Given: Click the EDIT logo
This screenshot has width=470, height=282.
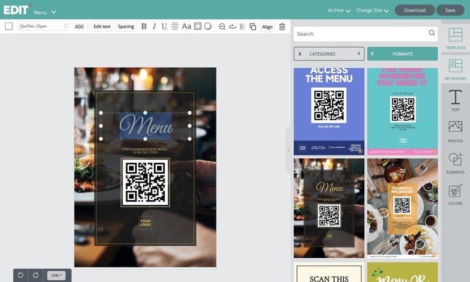Looking at the screenshot, I should [x=17, y=10].
